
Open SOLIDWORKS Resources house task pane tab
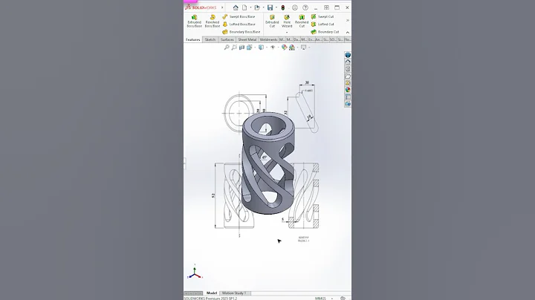(x=348, y=62)
